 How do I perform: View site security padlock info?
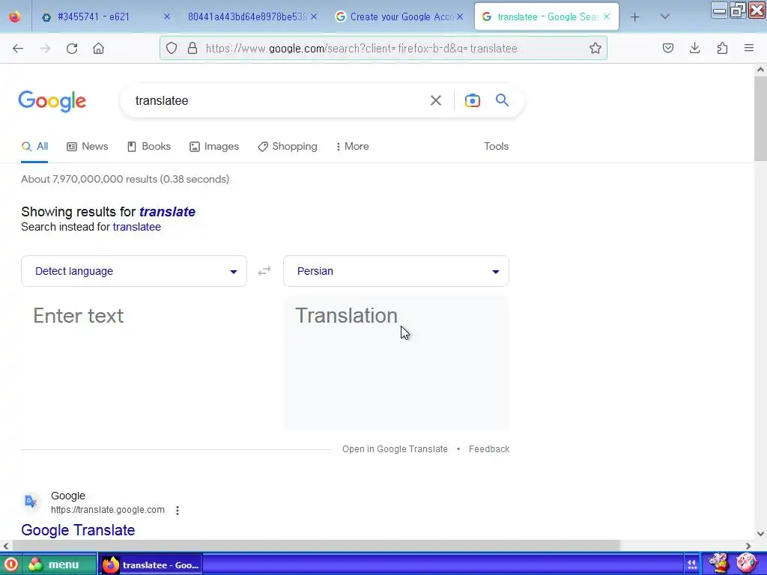point(192,48)
